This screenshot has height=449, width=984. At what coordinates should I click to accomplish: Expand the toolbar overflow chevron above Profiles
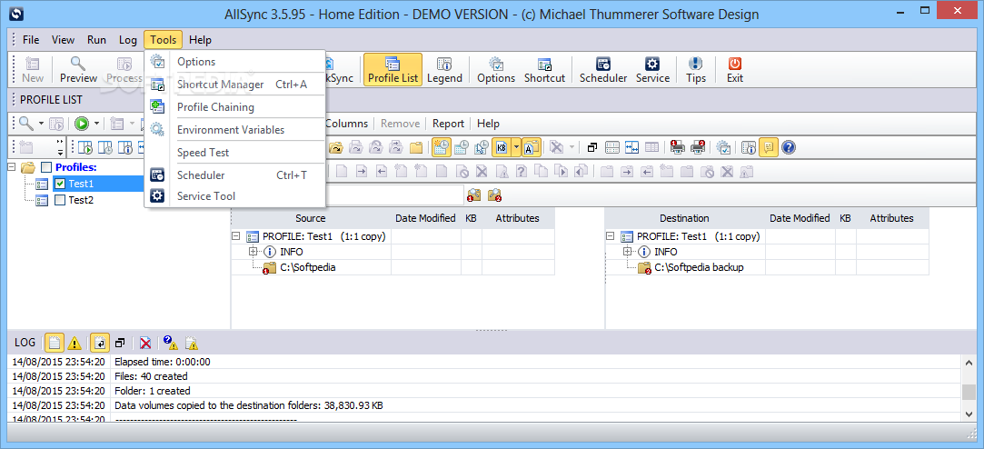[x=60, y=147]
